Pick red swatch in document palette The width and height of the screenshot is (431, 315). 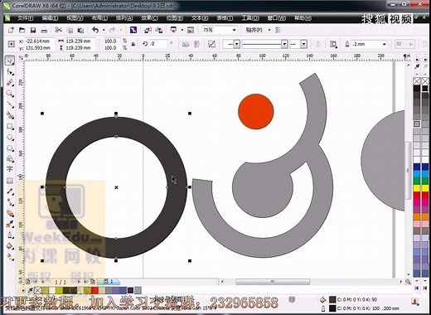(x=94, y=290)
